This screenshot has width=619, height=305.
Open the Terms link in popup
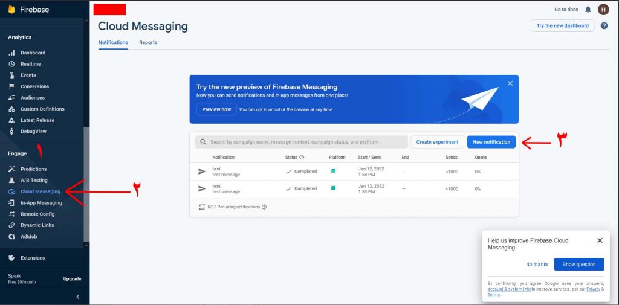coord(493,295)
